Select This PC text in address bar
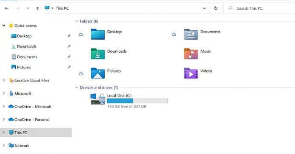The width and height of the screenshot is (295, 154). tap(62, 8)
